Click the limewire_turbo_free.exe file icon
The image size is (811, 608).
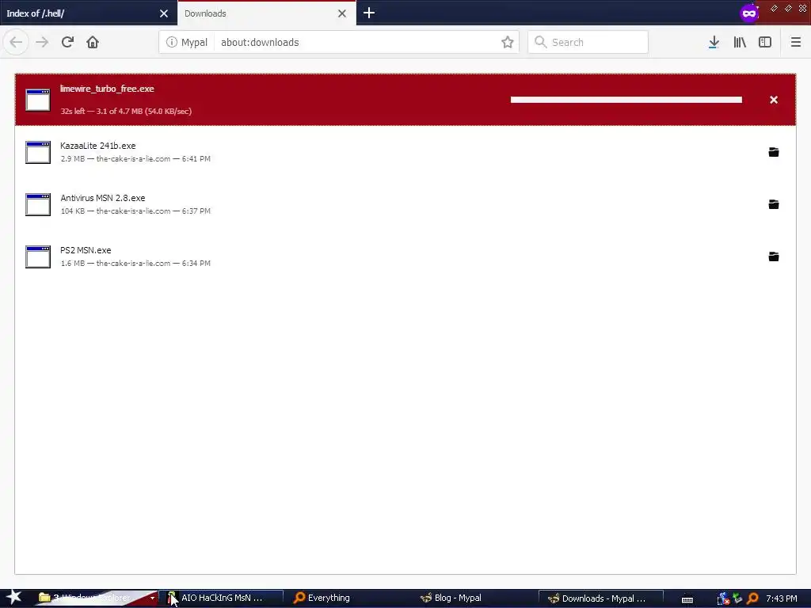38,100
